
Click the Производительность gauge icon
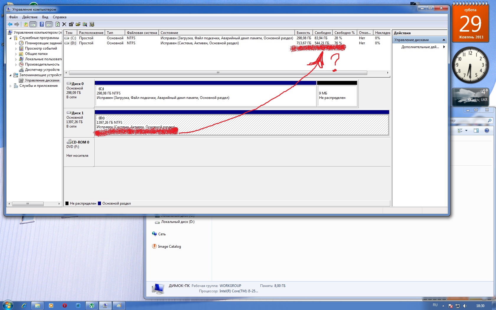coord(21,64)
